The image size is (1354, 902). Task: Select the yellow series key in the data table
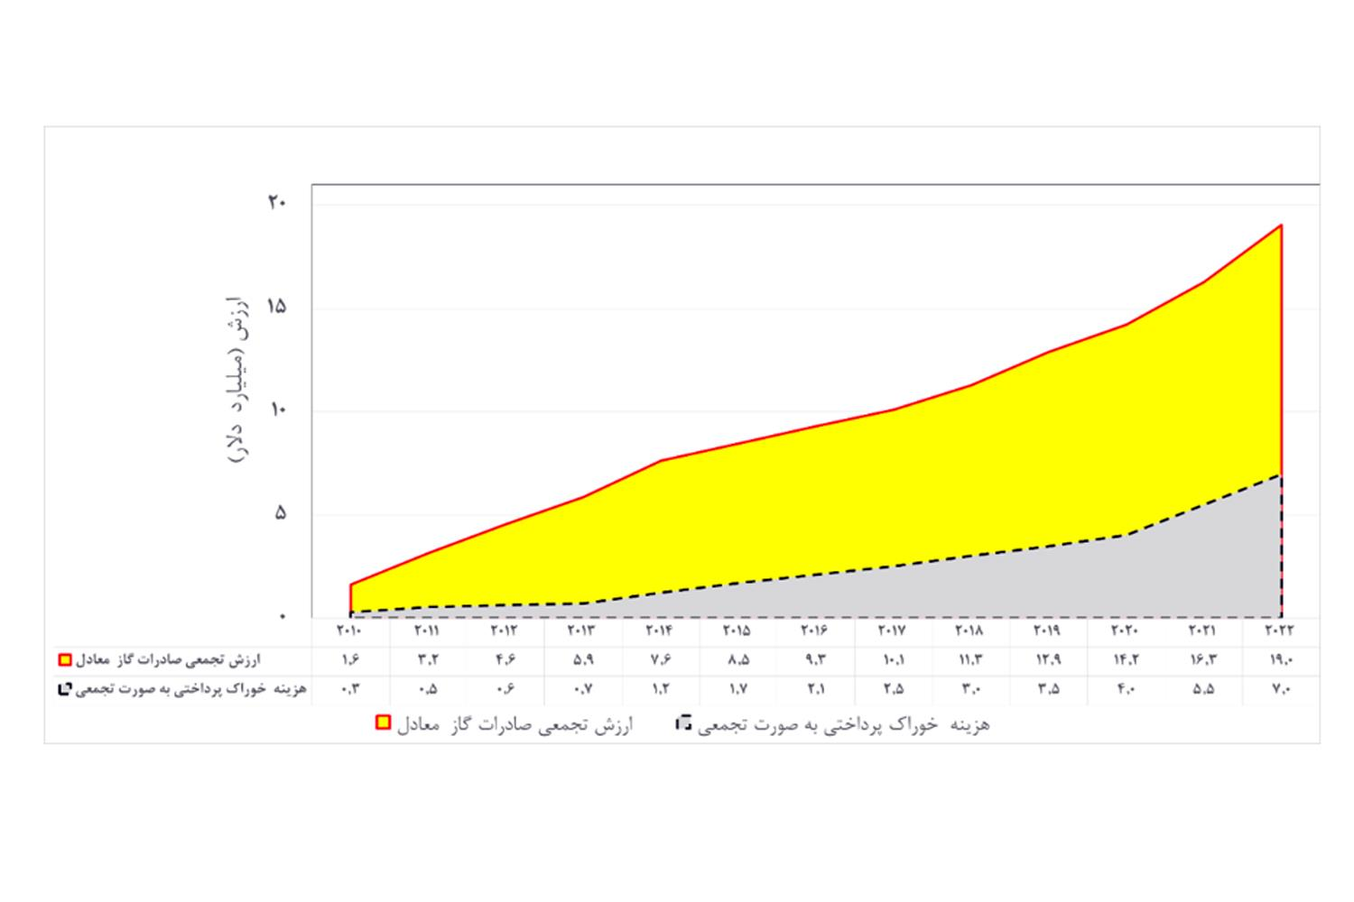[65, 659]
